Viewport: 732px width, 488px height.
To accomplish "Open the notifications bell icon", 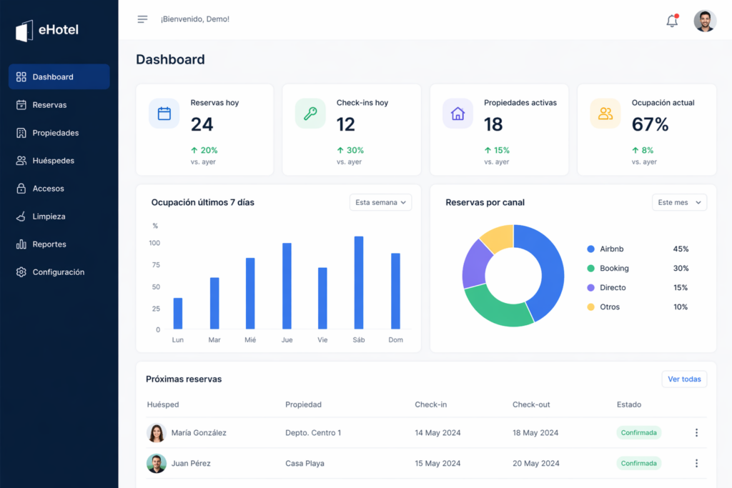I will [x=672, y=21].
